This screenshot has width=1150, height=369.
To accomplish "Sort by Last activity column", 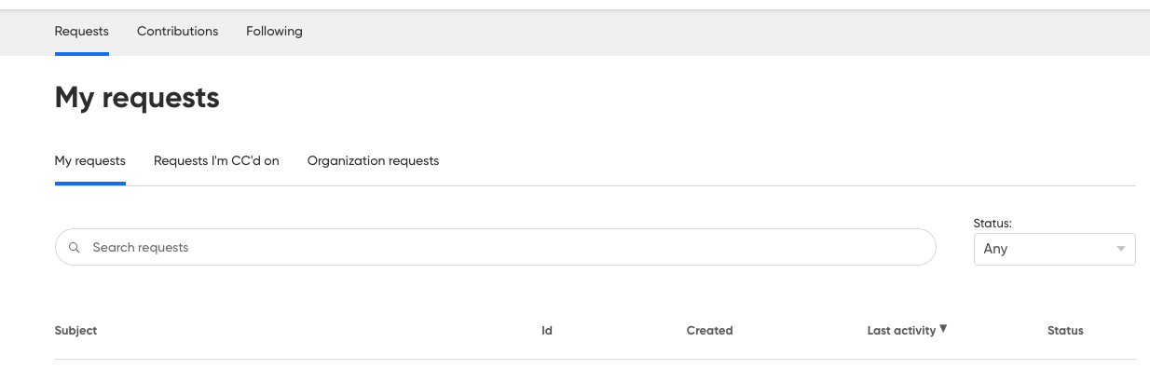I will tap(901, 330).
